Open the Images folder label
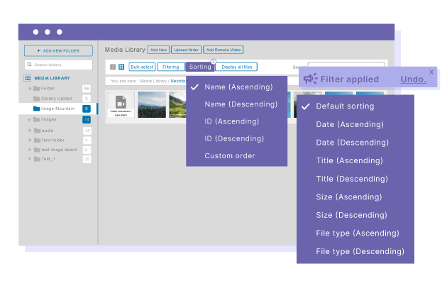The width and height of the screenshot is (447, 281). tap(48, 119)
